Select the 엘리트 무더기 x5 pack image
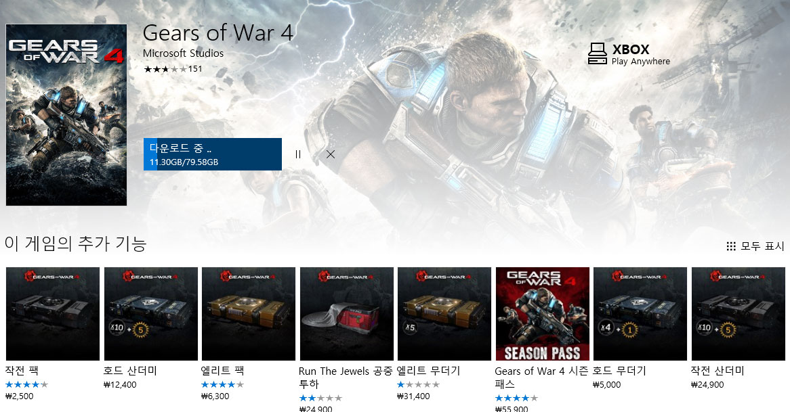Image resolution: width=790 pixels, height=412 pixels. tap(444, 314)
